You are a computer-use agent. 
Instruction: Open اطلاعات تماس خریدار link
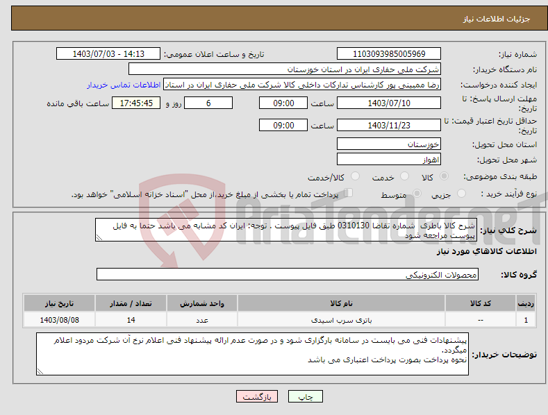(124, 85)
